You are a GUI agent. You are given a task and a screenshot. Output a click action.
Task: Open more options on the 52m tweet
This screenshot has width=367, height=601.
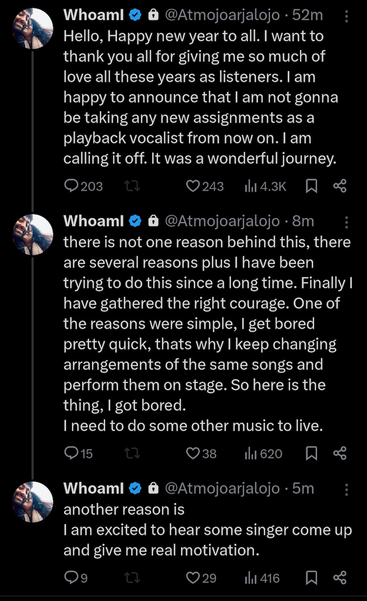tap(346, 16)
